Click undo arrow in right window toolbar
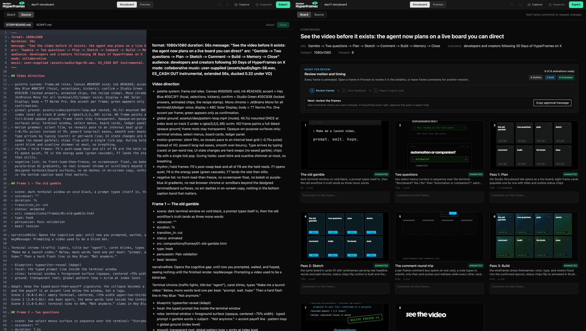Viewport: 586px width, 331px height. (512, 4)
